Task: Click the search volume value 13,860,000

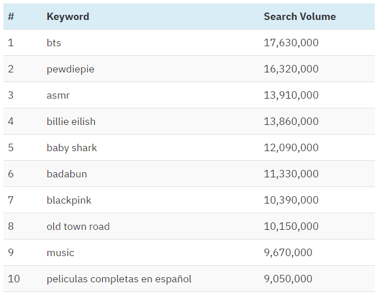Action: point(291,121)
